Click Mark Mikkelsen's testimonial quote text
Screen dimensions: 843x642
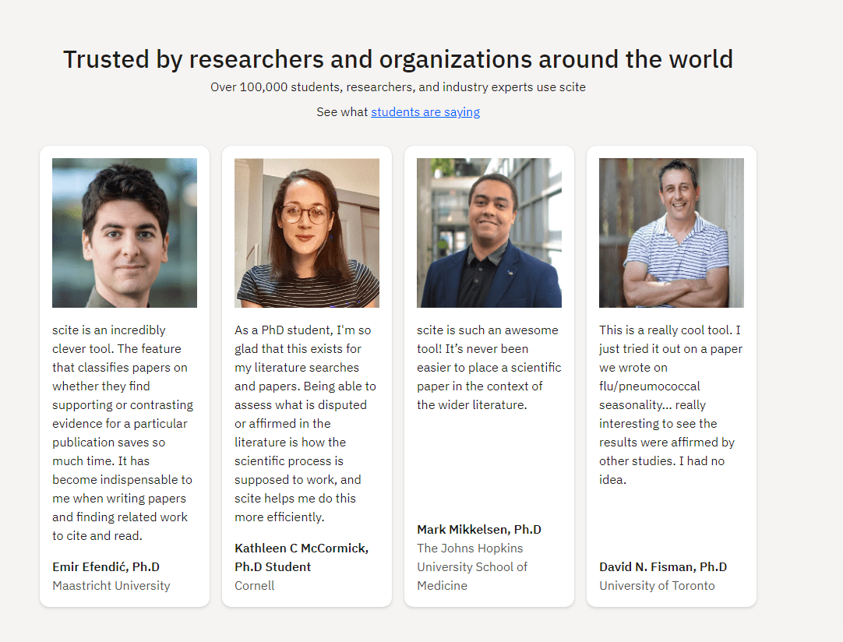[x=489, y=367]
